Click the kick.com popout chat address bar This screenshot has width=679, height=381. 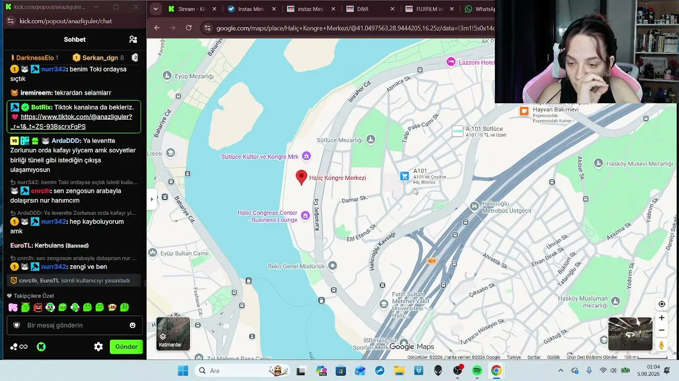[x=73, y=21]
